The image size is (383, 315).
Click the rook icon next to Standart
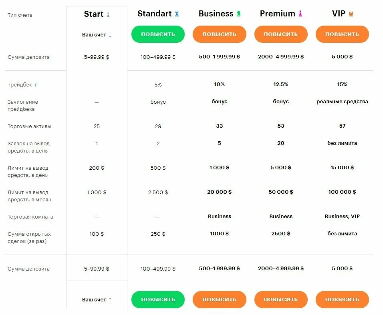[177, 14]
